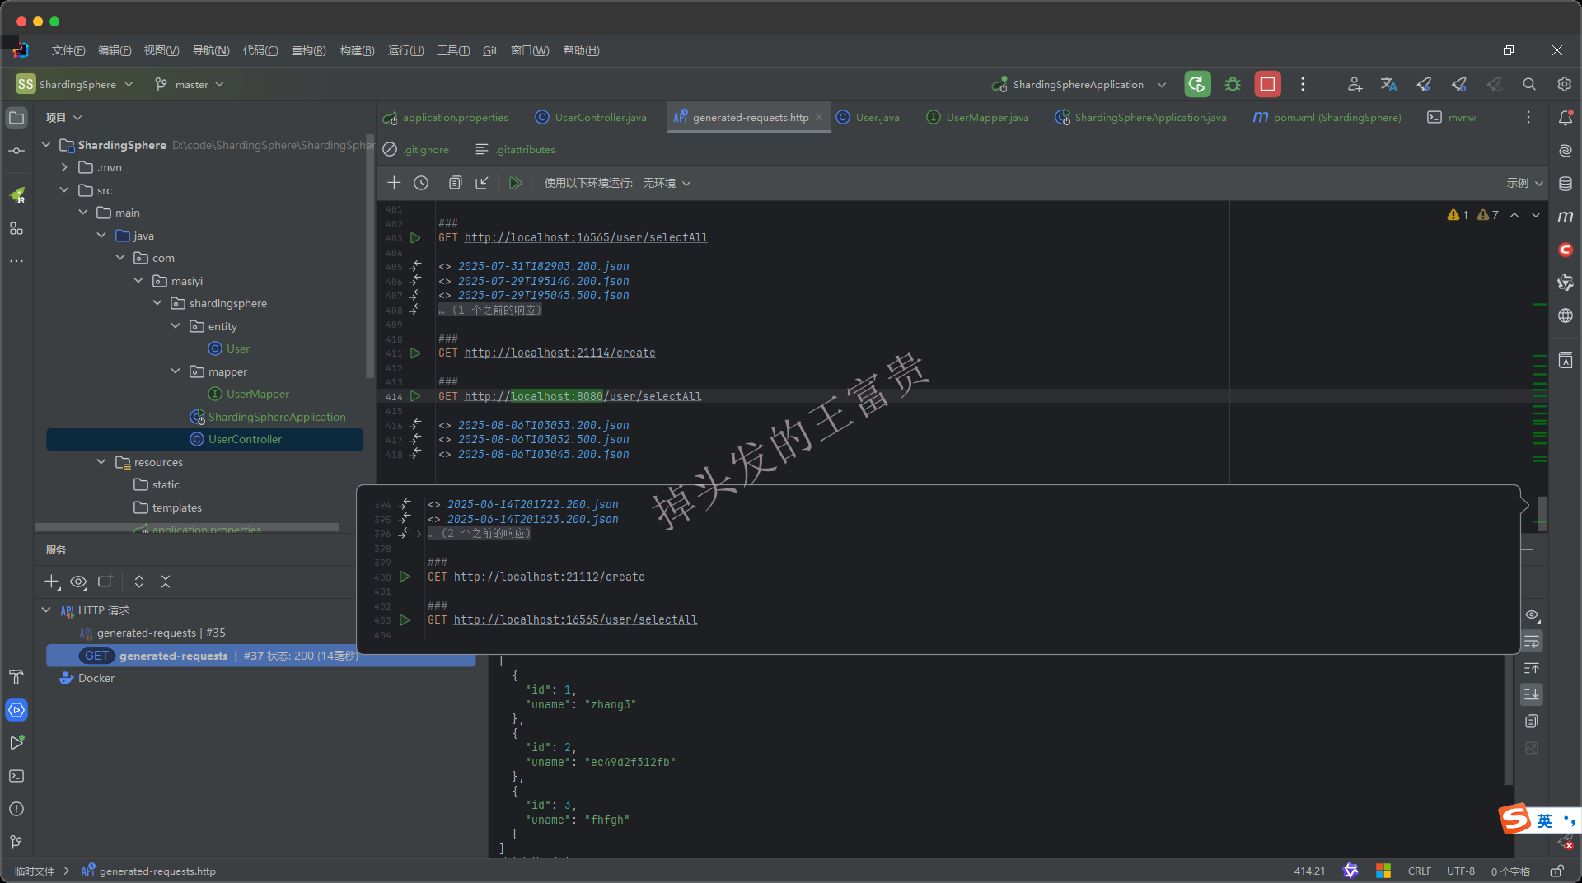Open the master branch dropdown

(190, 84)
